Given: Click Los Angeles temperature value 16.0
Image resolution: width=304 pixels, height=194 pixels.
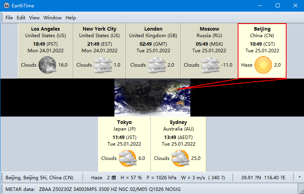Looking at the screenshot, I should 63,65.
